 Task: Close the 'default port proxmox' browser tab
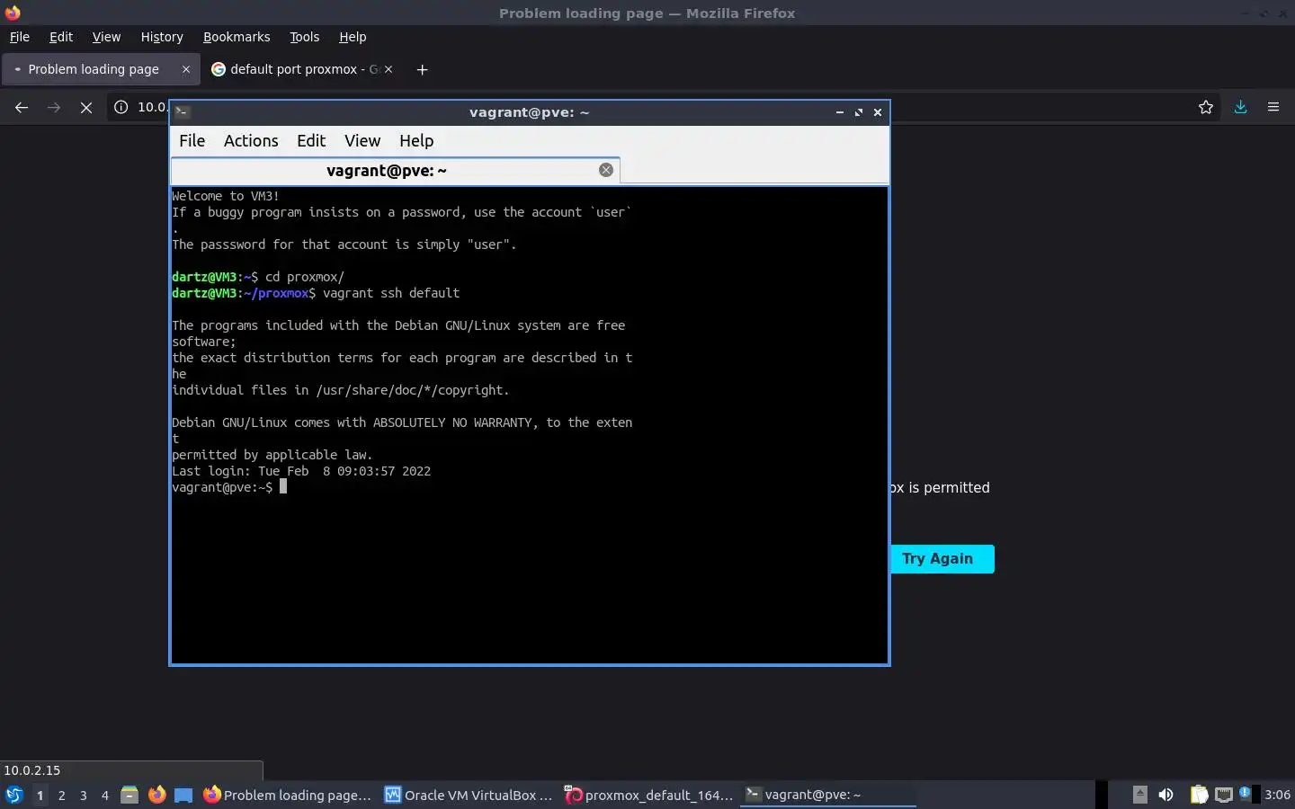(388, 69)
